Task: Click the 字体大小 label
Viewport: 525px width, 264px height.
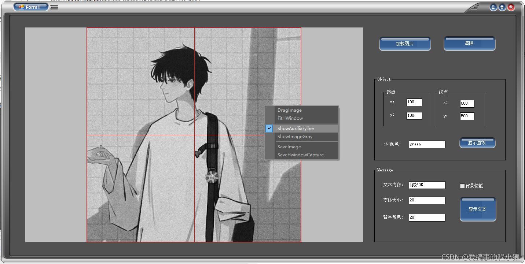Action: click(x=393, y=200)
